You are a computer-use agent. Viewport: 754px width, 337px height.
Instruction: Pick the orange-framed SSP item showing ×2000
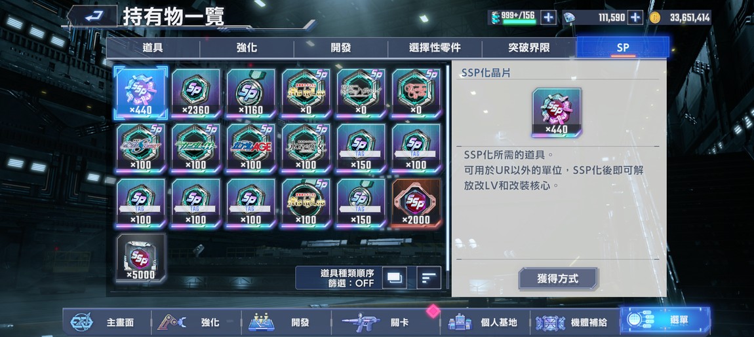[416, 203]
